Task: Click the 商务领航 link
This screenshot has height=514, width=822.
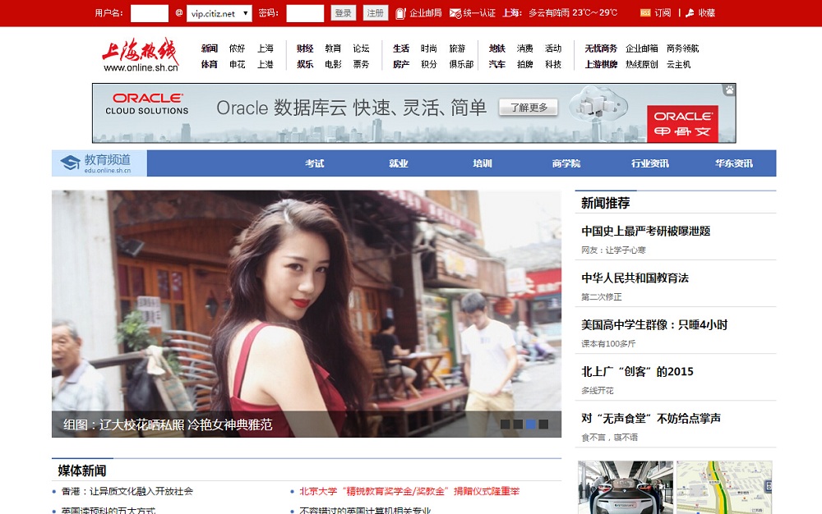Action: [682, 48]
